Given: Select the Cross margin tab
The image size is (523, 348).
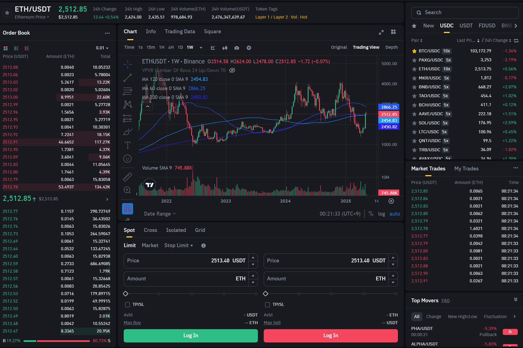Looking at the screenshot, I should coord(151,230).
